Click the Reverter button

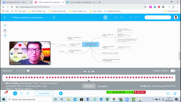89,86
